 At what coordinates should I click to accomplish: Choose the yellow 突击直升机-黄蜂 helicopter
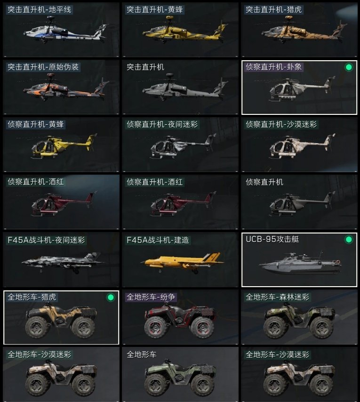pyautogui.click(x=180, y=30)
